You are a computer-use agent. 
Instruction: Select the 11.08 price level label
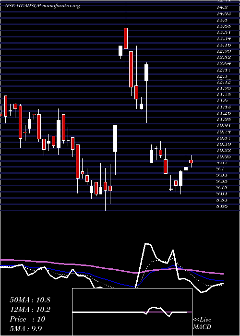pyautogui.click(x=224, y=119)
